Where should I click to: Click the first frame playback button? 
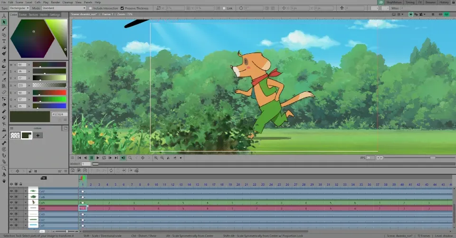point(79,158)
